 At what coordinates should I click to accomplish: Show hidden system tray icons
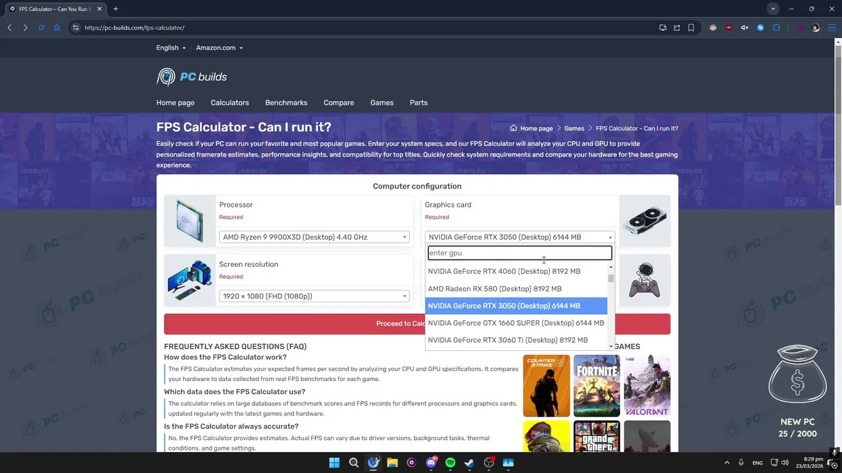coord(726,462)
